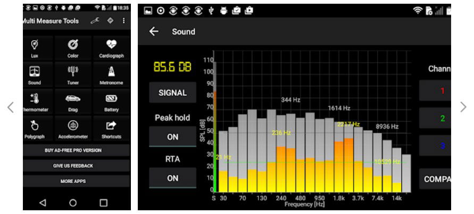Open the Lux light meter tool
This screenshot has height=214, width=474.
tap(35, 48)
